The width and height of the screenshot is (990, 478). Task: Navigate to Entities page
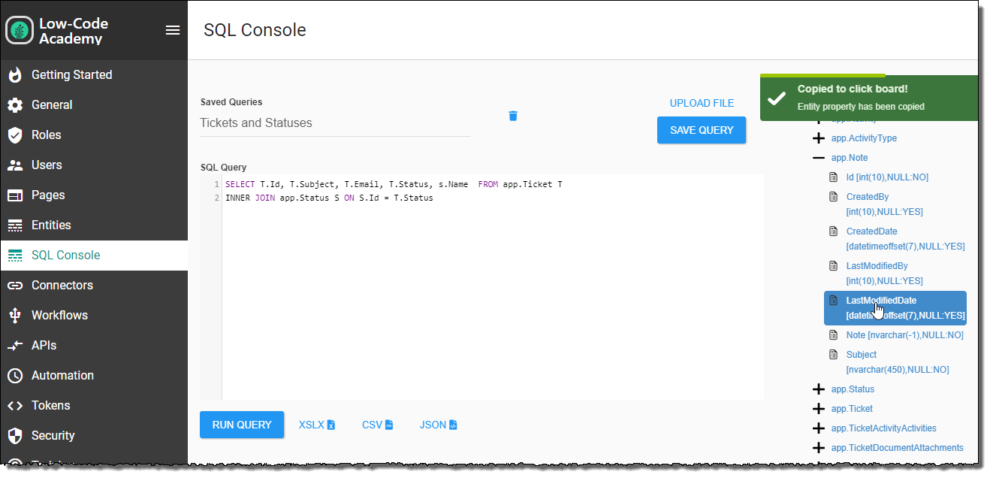click(94, 225)
